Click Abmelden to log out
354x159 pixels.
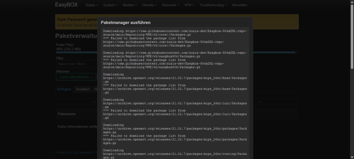[x=239, y=5]
